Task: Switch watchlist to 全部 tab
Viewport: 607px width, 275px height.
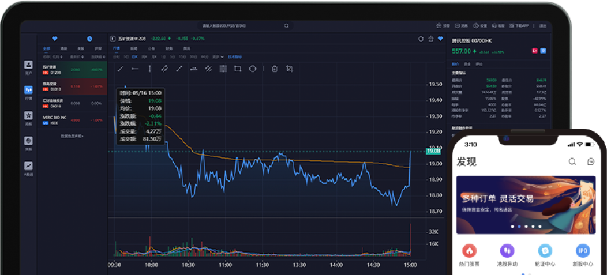Action: (x=47, y=49)
